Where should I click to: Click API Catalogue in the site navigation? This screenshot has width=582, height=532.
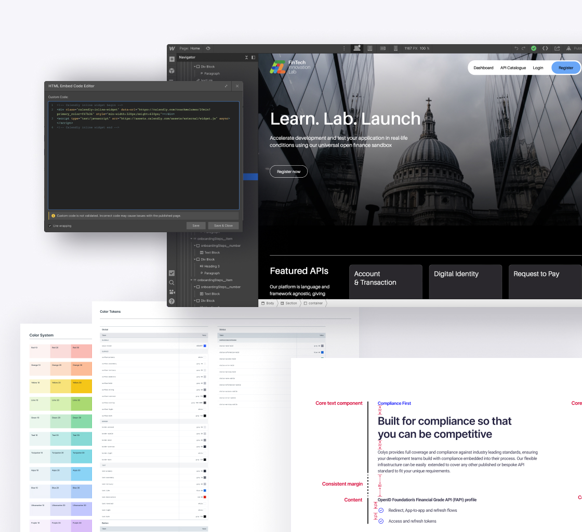513,68
